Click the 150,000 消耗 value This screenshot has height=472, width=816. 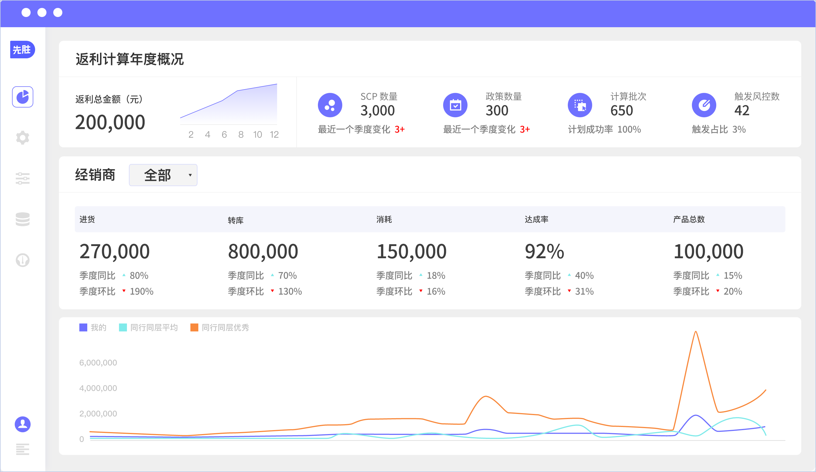(x=412, y=252)
